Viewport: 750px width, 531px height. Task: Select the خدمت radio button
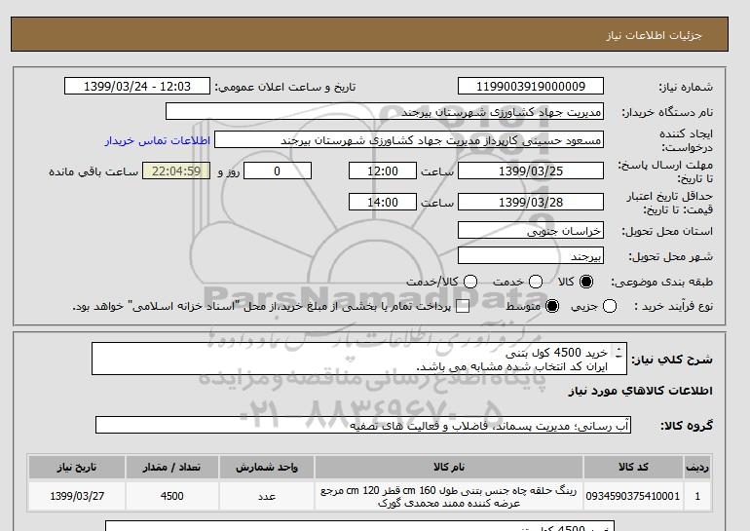pos(536,282)
